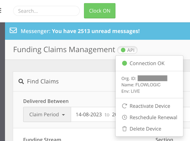Open the 2513 unread messages link

tap(96, 31)
